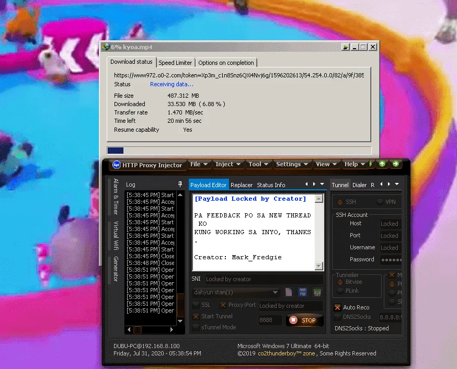Viewport: 457px width, 369px height.
Task: Open the dahyun stan(1) config dropdown
Action: pos(235,292)
